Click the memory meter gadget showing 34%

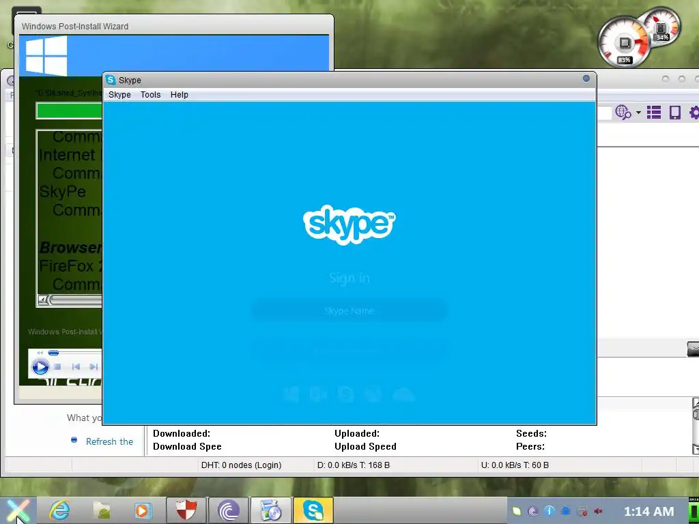click(x=661, y=27)
